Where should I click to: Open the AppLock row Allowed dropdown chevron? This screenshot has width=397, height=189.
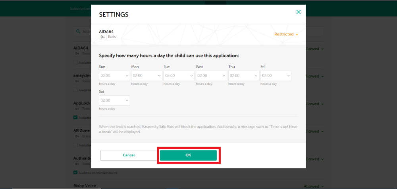point(322,104)
